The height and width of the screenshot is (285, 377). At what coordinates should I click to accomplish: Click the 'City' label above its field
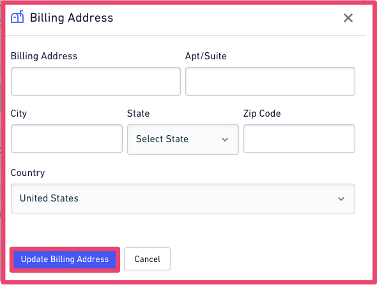(19, 113)
